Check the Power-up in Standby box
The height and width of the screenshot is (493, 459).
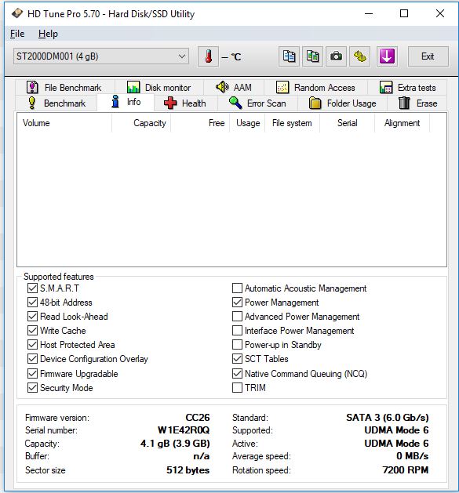(237, 345)
